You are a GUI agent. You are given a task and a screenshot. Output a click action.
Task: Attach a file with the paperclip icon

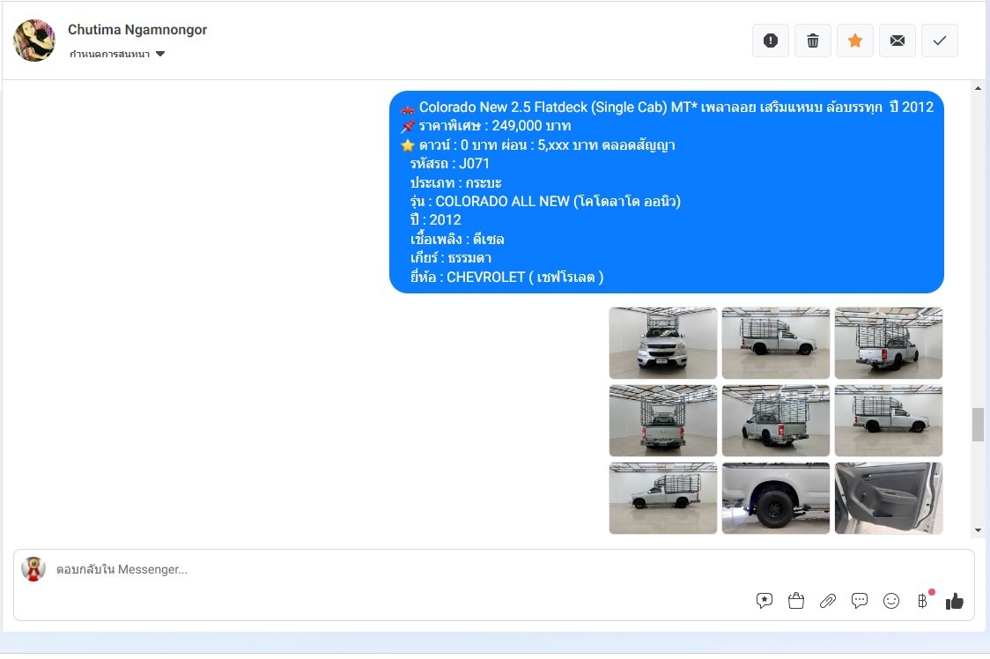coord(828,601)
